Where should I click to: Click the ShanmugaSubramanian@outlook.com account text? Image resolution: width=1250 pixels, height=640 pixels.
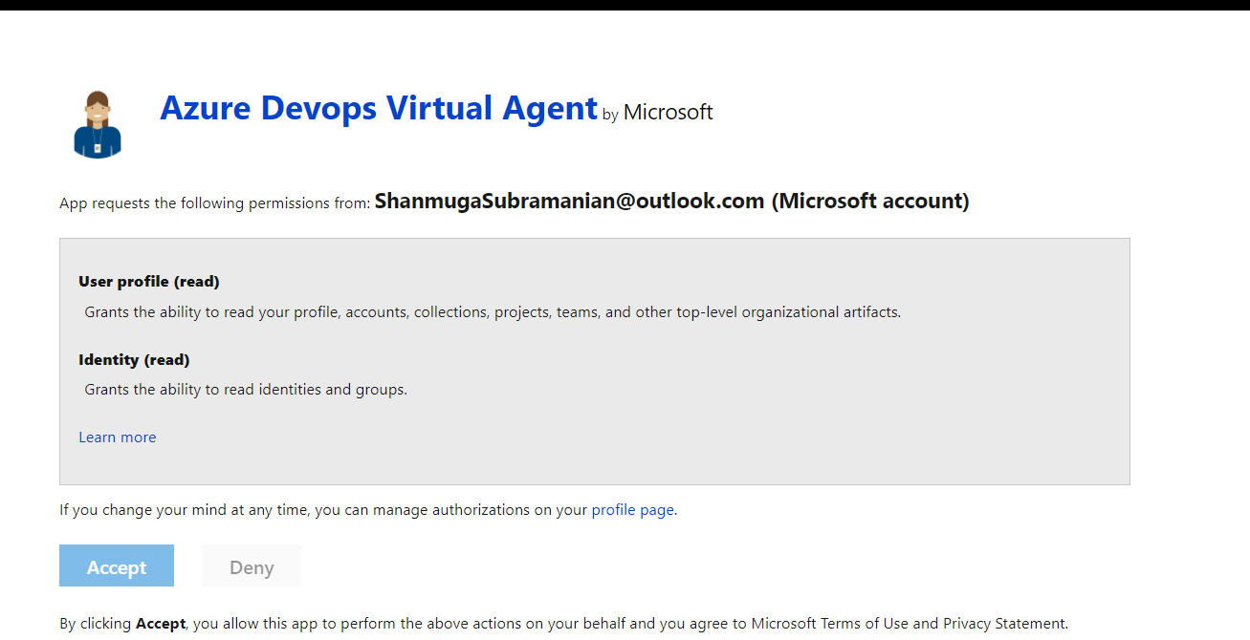(671, 202)
